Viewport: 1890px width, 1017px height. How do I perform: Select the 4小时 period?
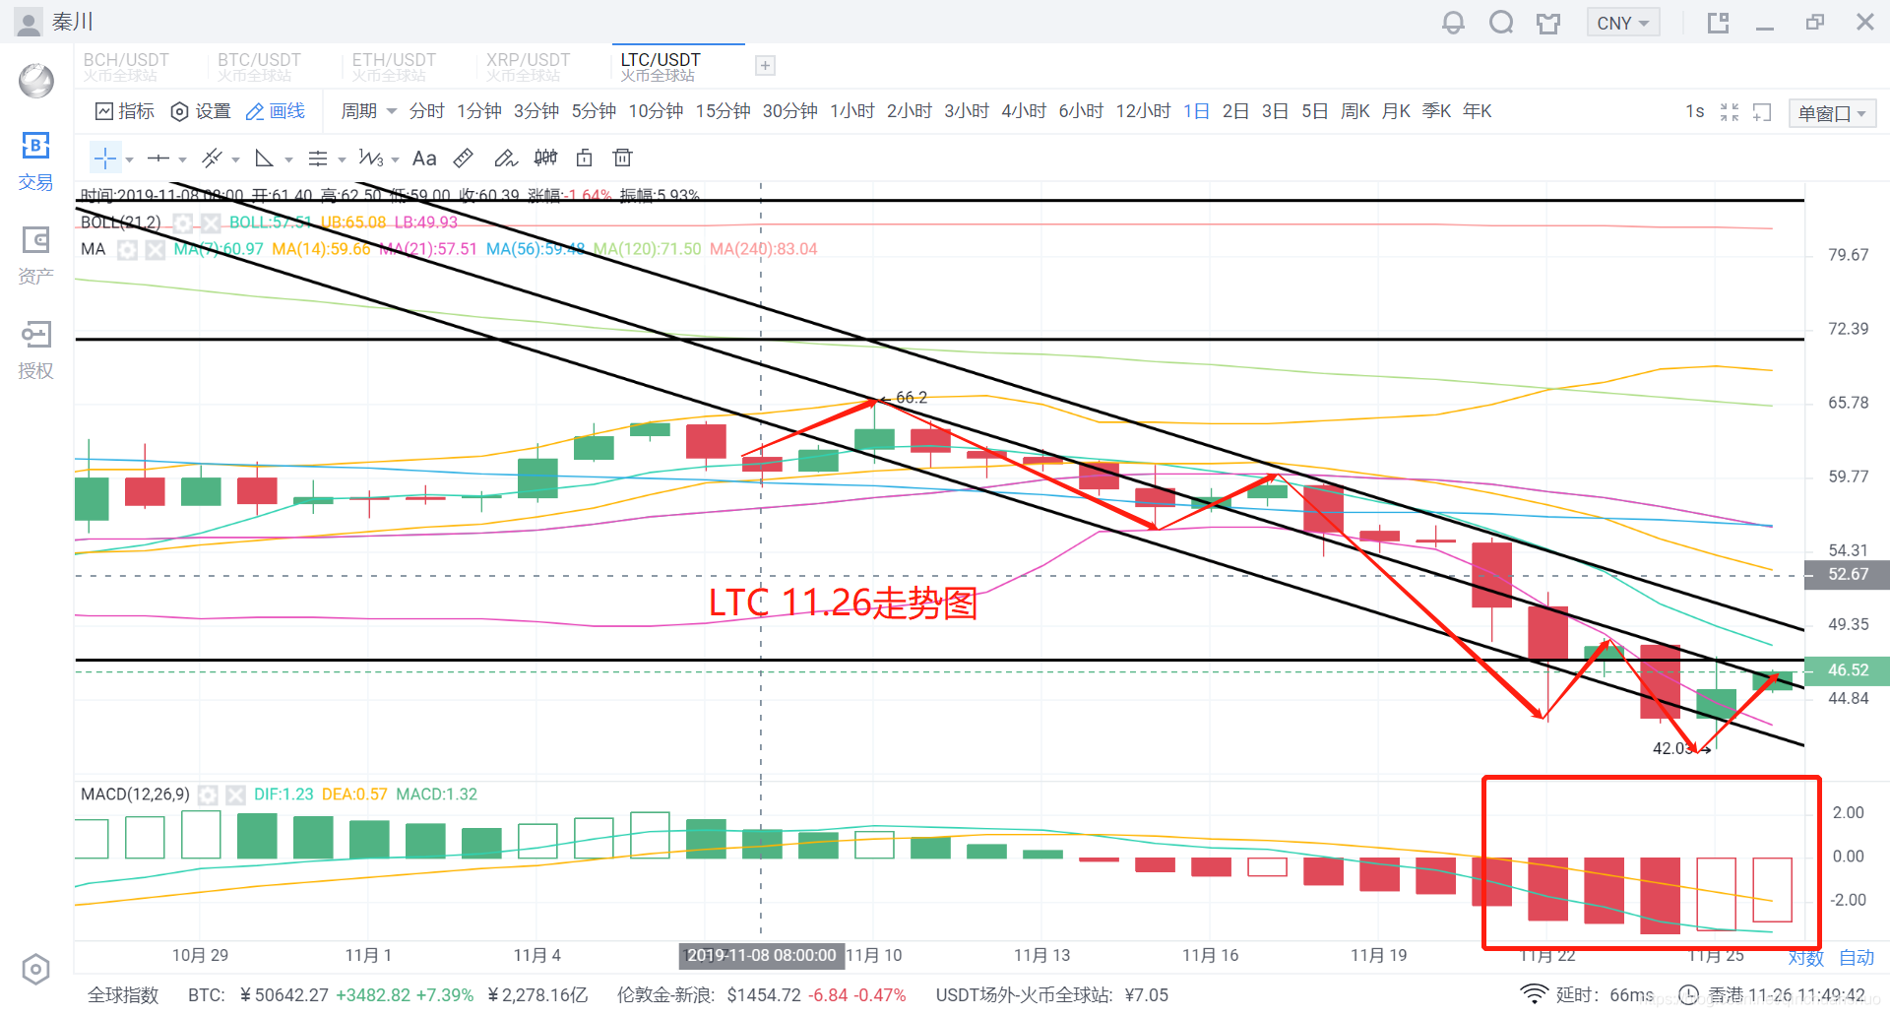1023,111
